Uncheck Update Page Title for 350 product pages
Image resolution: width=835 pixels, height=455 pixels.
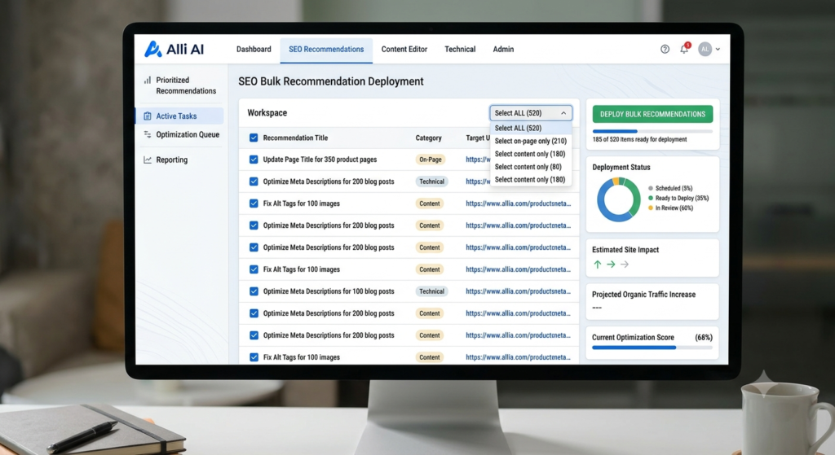[x=254, y=160]
